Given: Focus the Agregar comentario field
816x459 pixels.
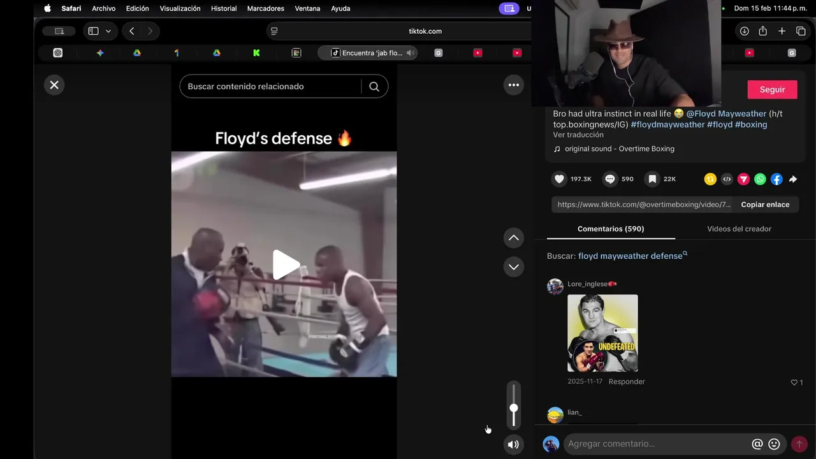Looking at the screenshot, I should pyautogui.click(x=657, y=444).
